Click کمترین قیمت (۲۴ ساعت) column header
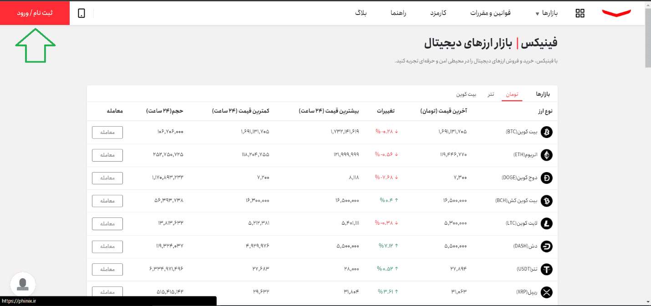Viewport: 651px width, 306px height. coord(241,111)
